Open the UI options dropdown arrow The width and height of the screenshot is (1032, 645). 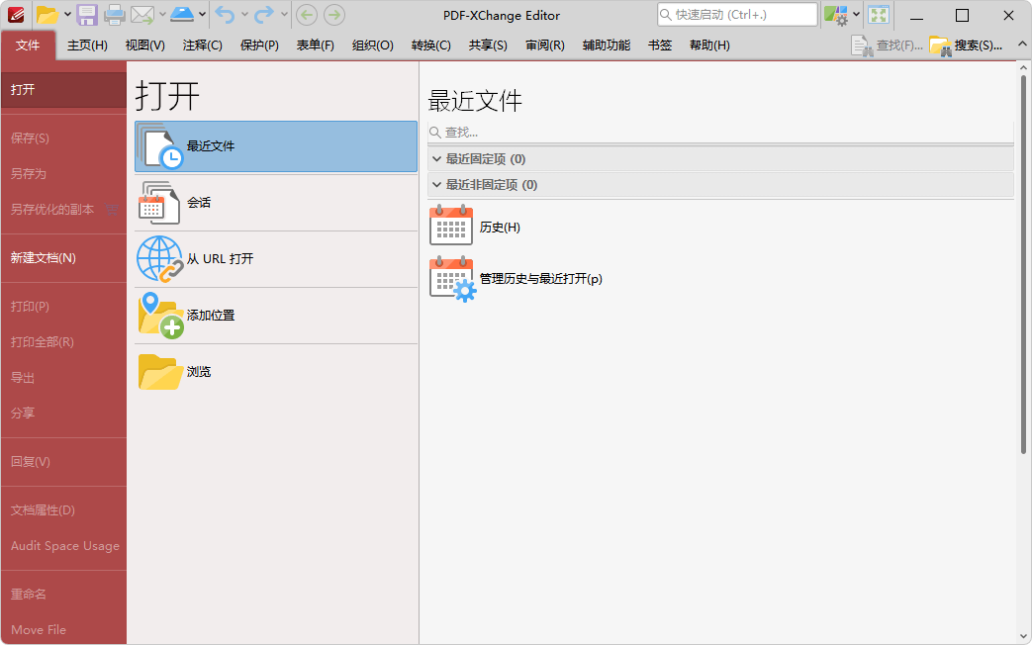coord(856,15)
